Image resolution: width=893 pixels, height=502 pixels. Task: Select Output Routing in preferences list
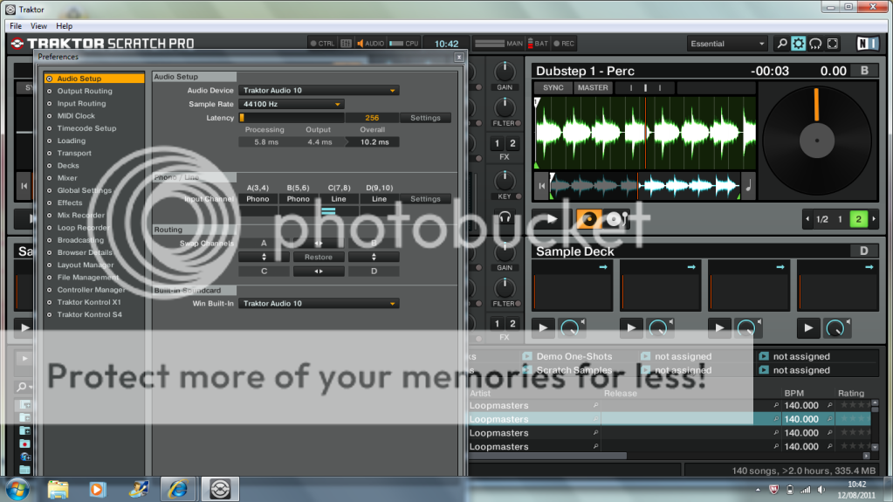[x=85, y=91]
